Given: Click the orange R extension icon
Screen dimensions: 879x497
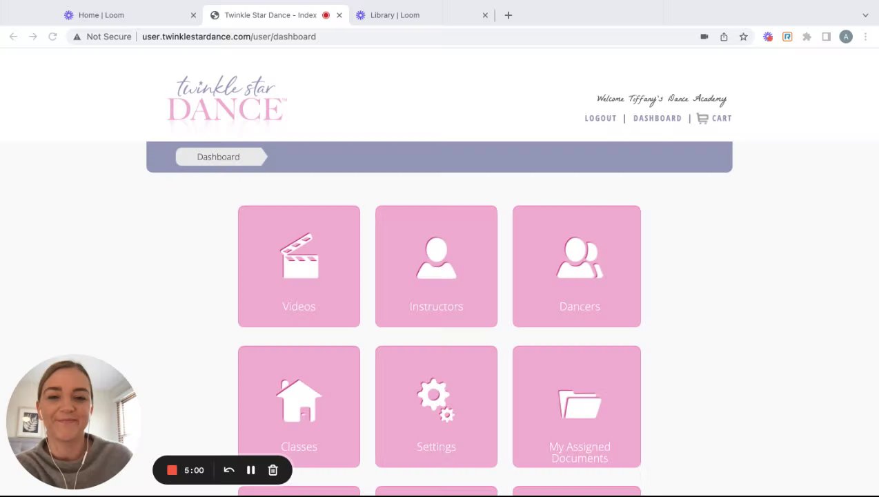Looking at the screenshot, I should pyautogui.click(x=787, y=37).
